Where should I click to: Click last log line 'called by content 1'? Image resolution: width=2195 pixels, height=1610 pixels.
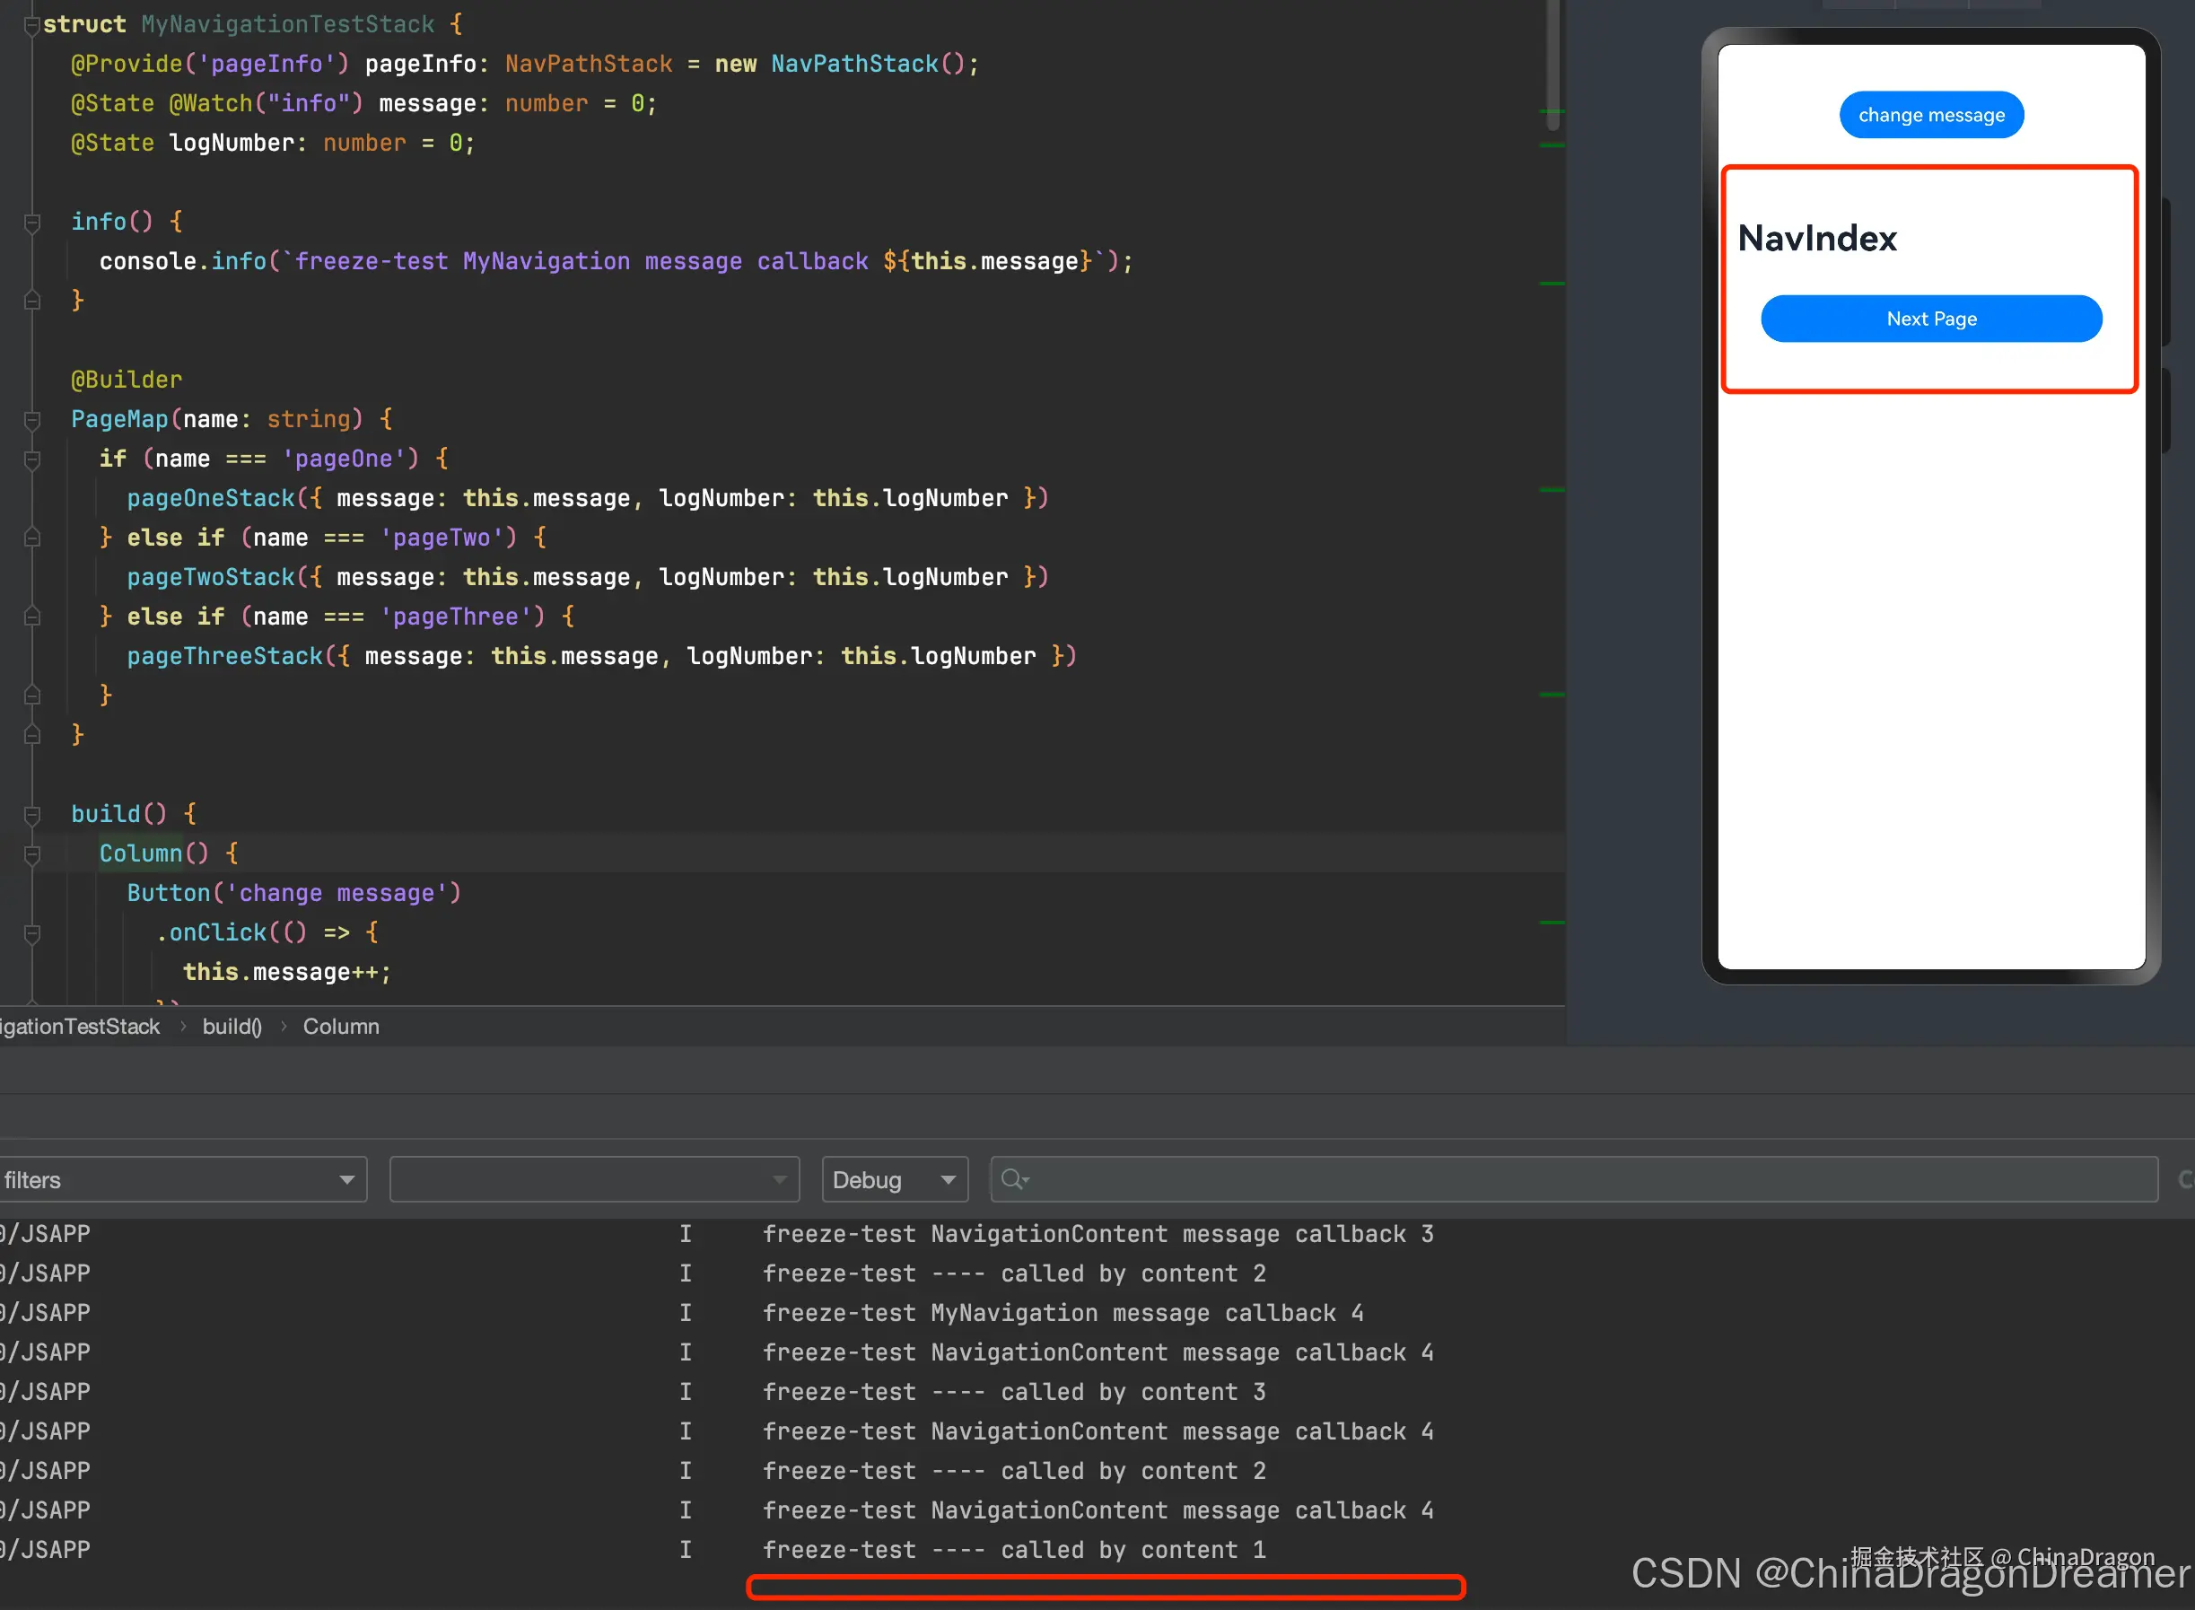point(1014,1550)
